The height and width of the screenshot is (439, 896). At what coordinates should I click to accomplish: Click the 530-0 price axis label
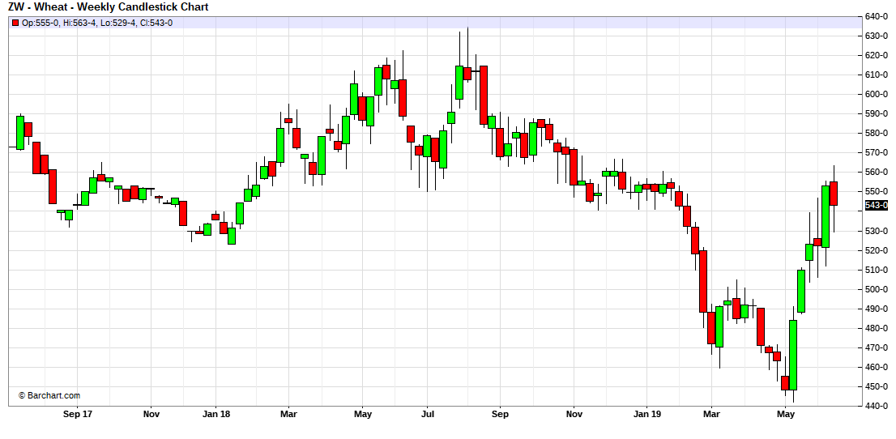tap(877, 231)
